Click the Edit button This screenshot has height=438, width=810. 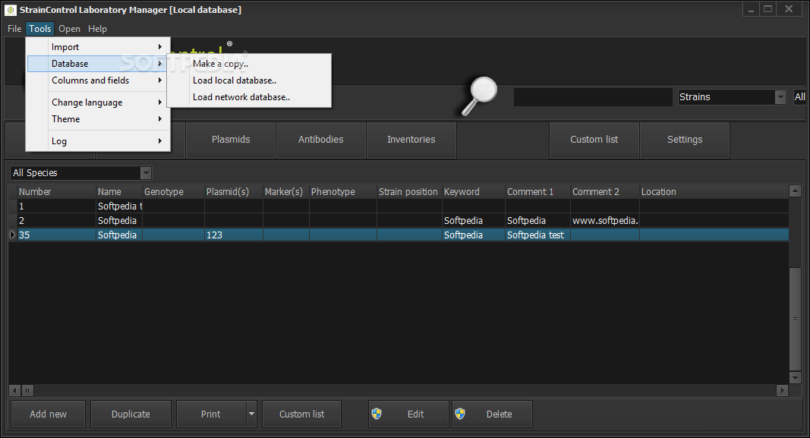(x=408, y=414)
